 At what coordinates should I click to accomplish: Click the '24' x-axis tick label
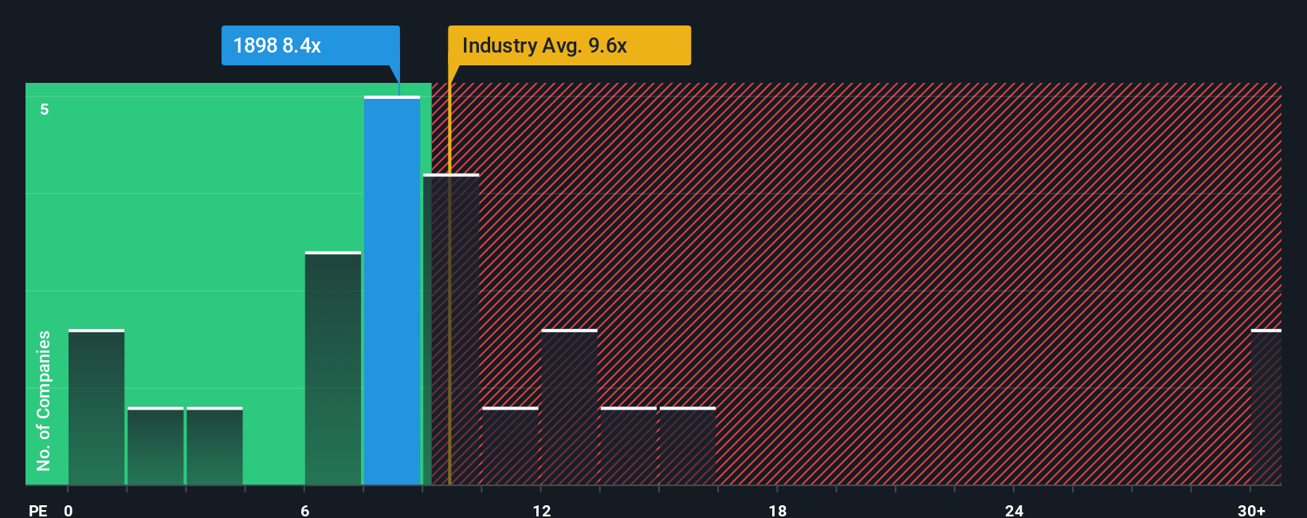pyautogui.click(x=1014, y=510)
